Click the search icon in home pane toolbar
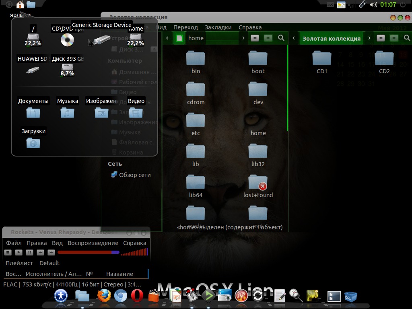This screenshot has width=412, height=309. coord(281,38)
